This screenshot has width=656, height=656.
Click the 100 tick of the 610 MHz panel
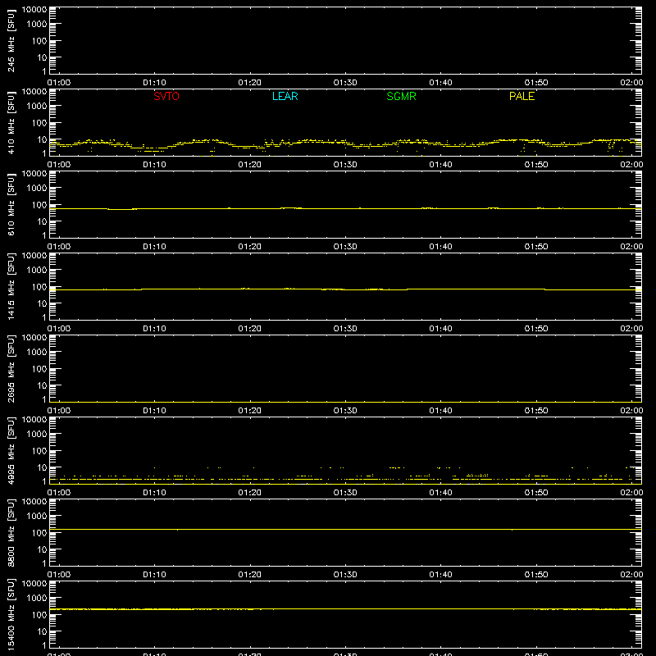coord(39,205)
